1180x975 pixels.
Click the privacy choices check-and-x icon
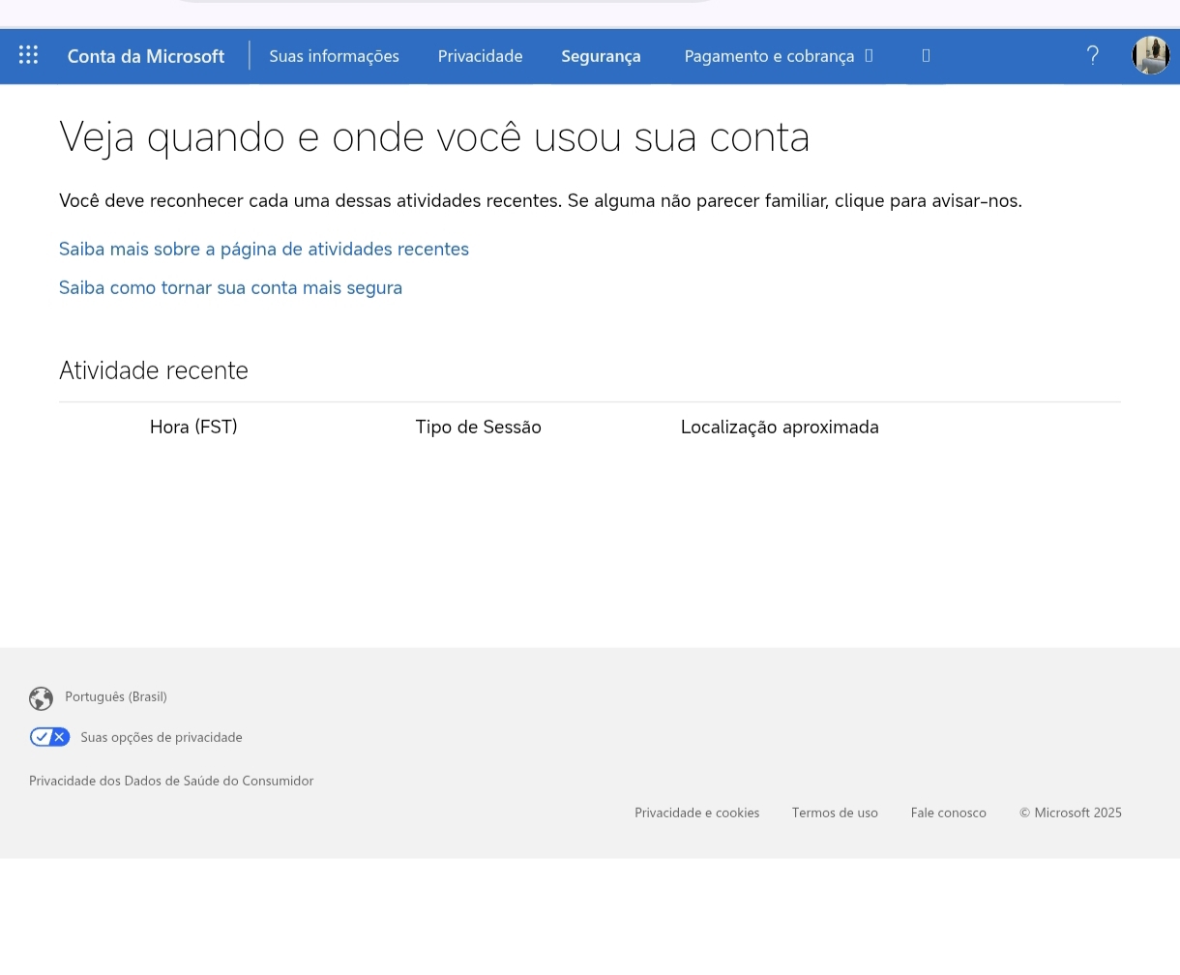click(x=49, y=737)
